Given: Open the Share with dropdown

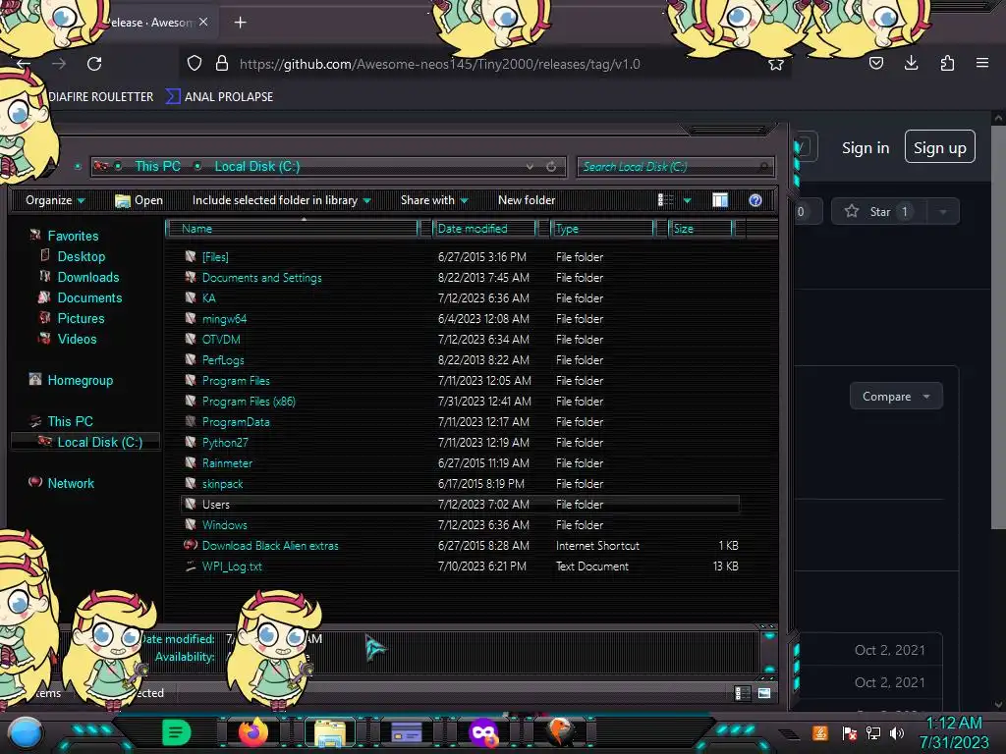Looking at the screenshot, I should pyautogui.click(x=434, y=200).
